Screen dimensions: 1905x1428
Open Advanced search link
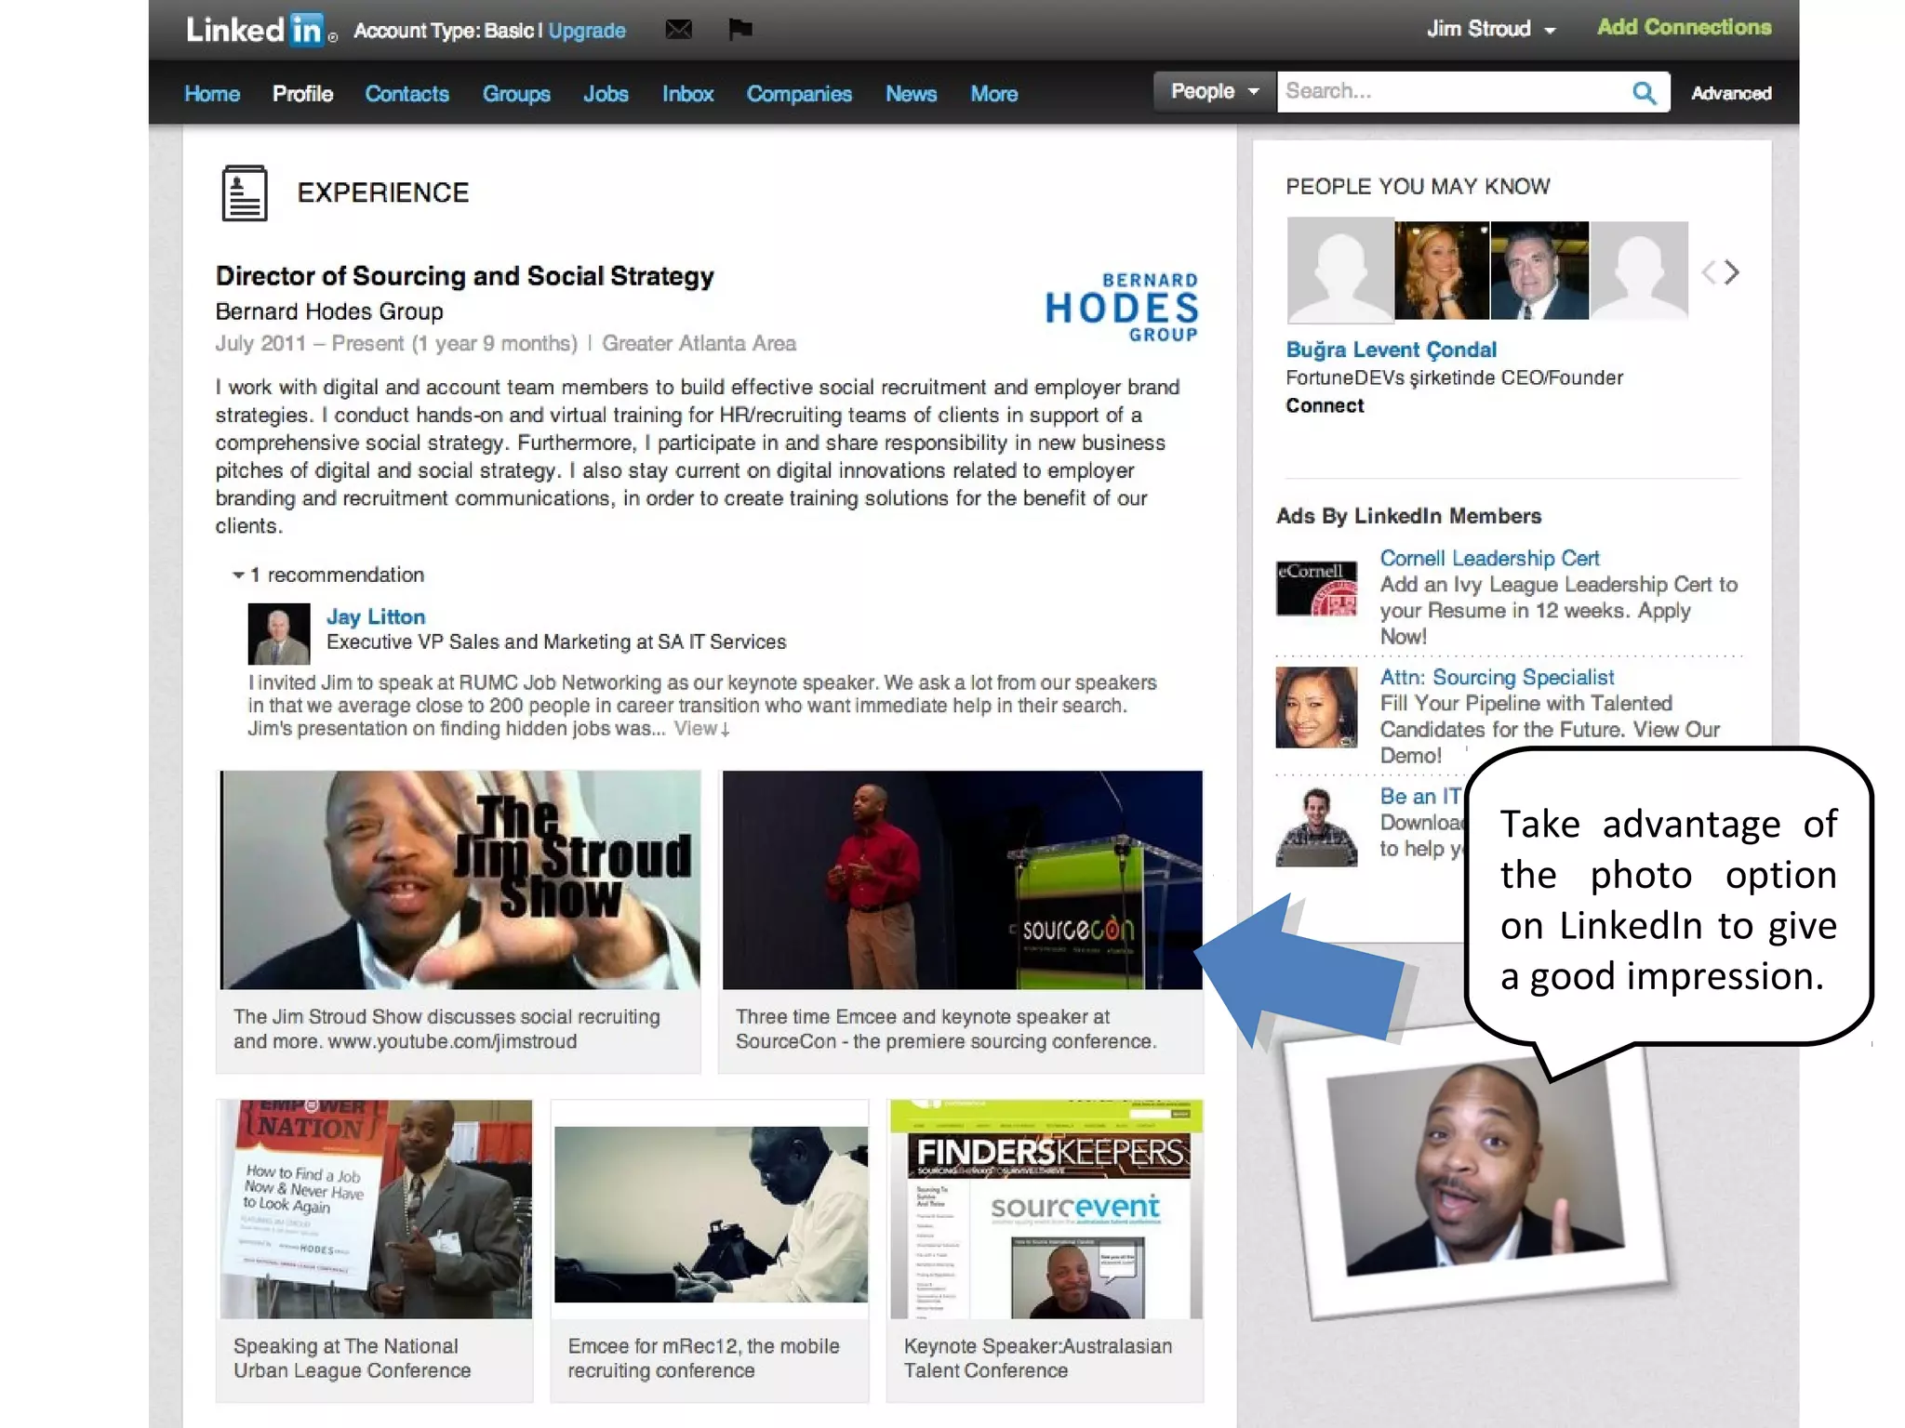tap(1731, 93)
